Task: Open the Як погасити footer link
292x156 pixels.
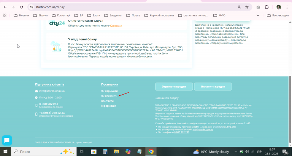Action: click(x=109, y=96)
